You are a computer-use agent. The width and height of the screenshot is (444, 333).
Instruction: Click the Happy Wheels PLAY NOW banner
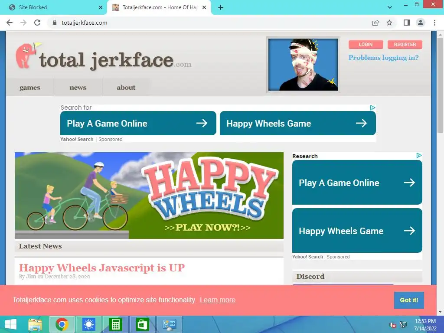tap(149, 196)
